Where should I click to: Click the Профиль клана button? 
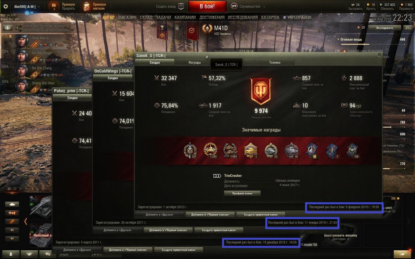point(242,193)
